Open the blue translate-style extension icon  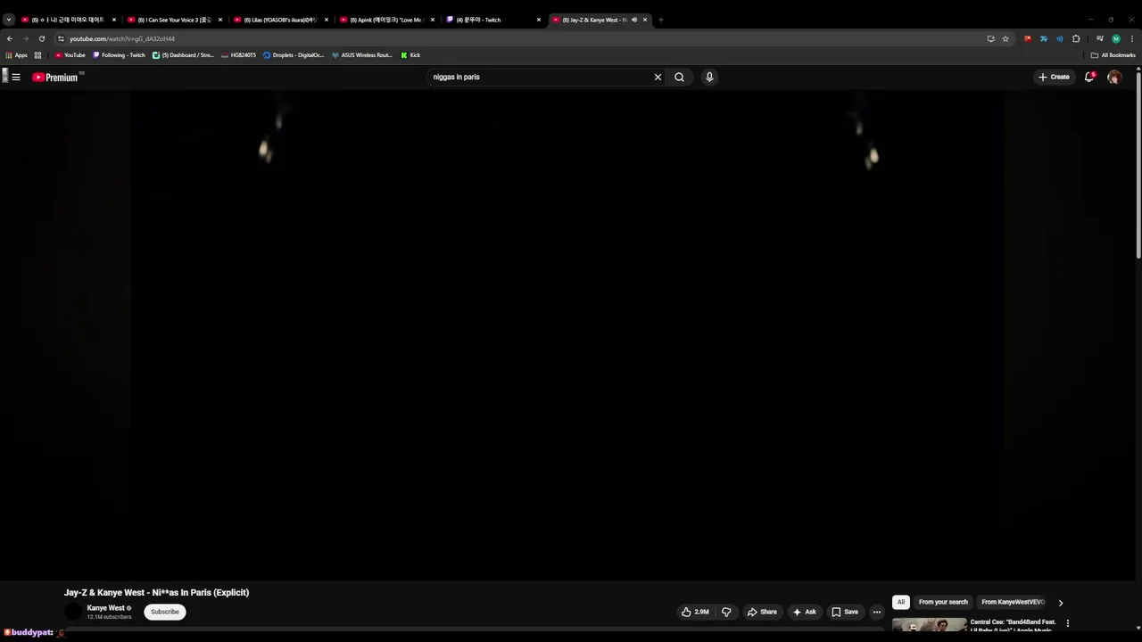(x=1044, y=38)
